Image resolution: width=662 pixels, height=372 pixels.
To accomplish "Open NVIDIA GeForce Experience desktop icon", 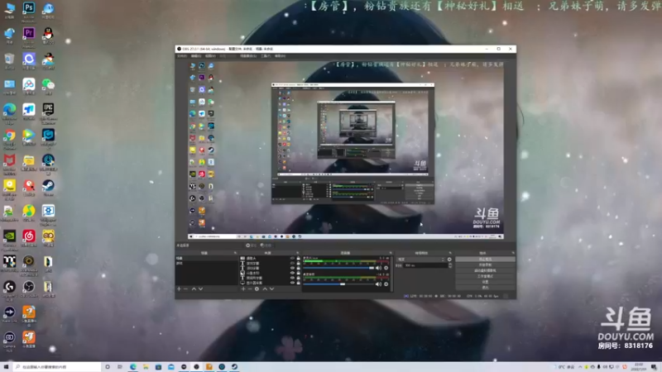I will tap(9, 240).
